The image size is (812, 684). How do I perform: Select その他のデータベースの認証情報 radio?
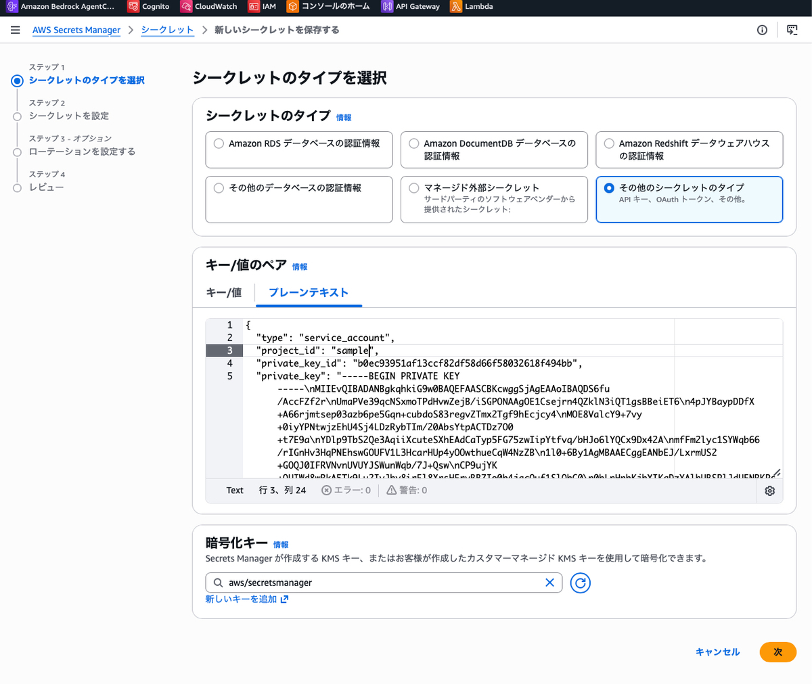pos(219,188)
